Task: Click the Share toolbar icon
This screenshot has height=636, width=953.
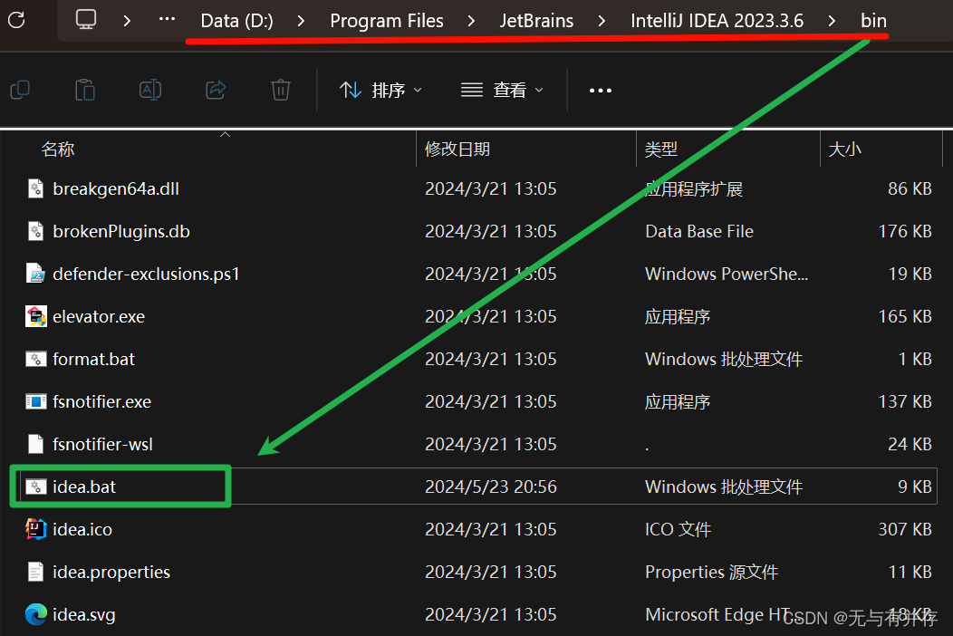Action: tap(216, 90)
